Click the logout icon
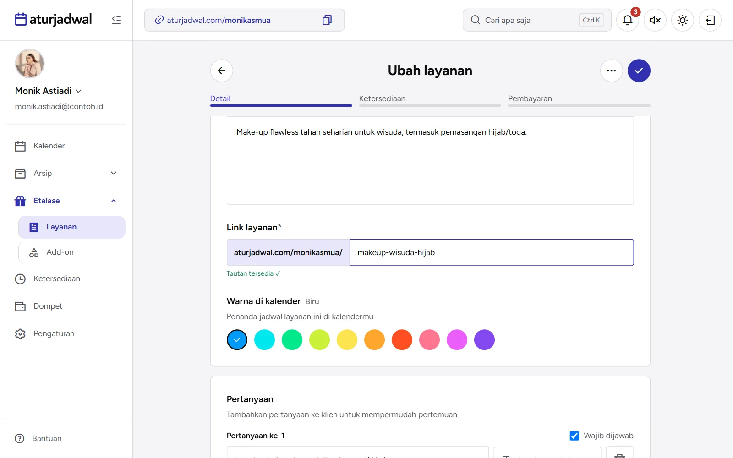 [710, 20]
